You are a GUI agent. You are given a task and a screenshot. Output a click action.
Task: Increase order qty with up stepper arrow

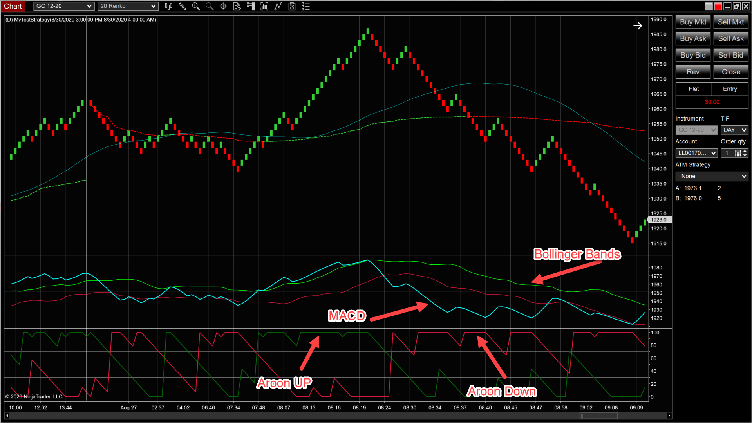point(745,151)
